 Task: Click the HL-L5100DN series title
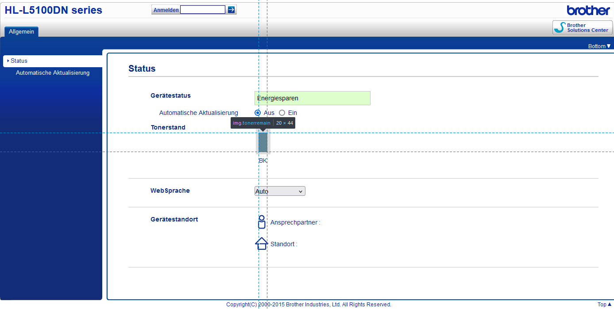click(54, 10)
